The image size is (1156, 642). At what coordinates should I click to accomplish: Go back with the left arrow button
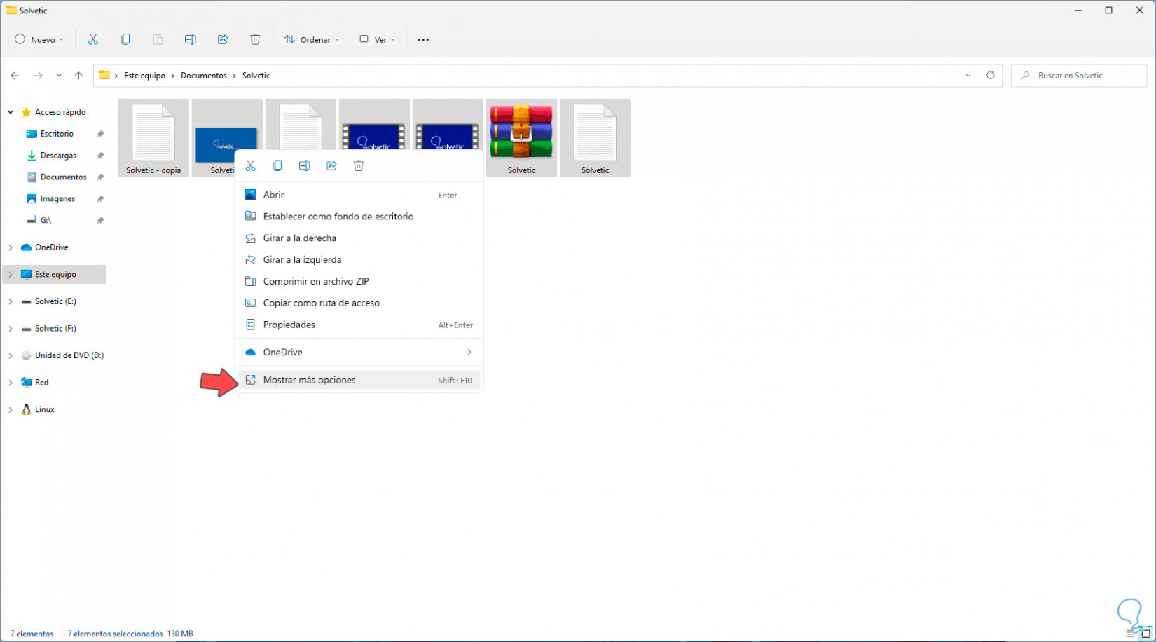[x=15, y=76]
